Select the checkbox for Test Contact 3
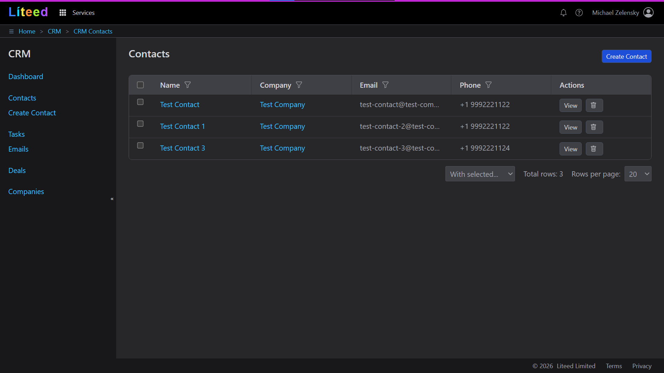This screenshot has width=664, height=373. pos(140,145)
